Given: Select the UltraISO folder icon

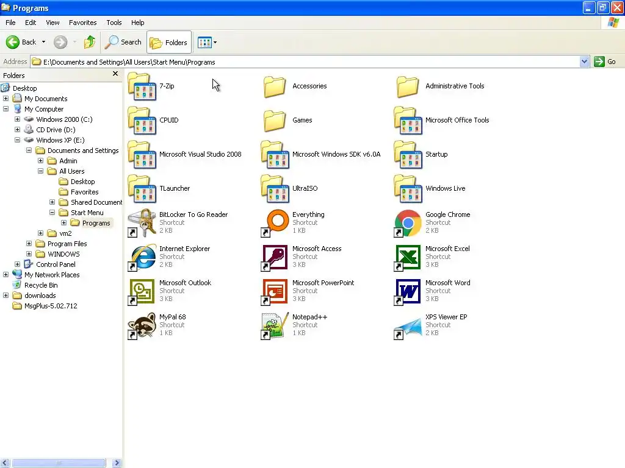Looking at the screenshot, I should pos(275,189).
